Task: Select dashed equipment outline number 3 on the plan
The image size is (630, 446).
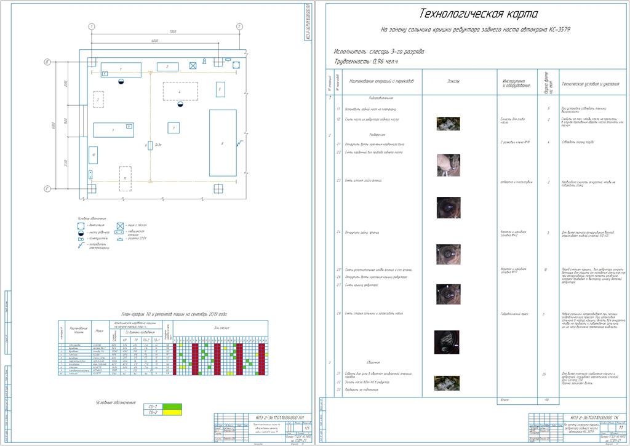Action: pos(98,99)
